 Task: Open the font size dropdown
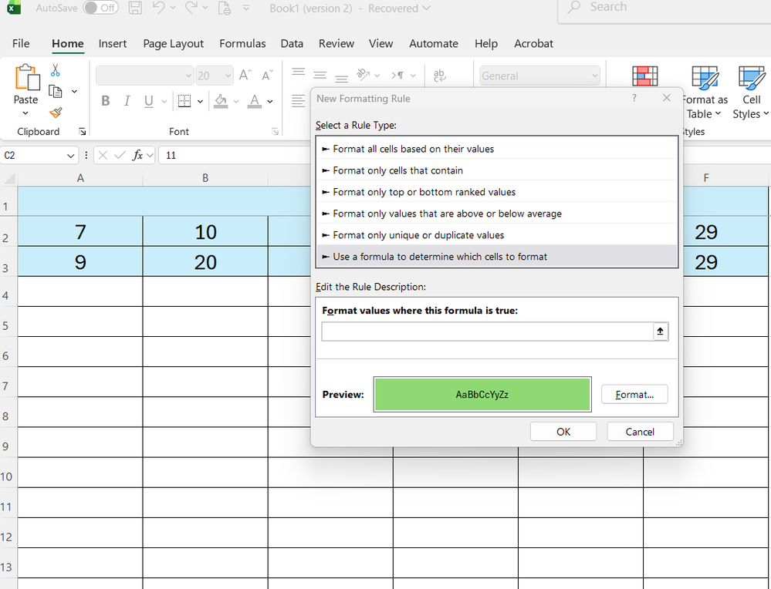[x=228, y=76]
